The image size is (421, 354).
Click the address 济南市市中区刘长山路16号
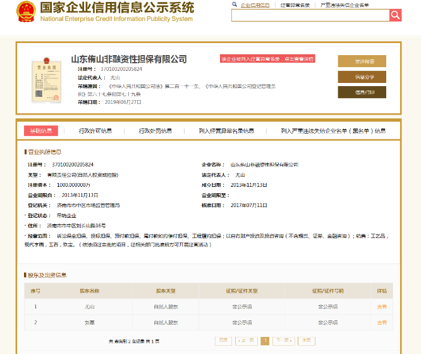(x=76, y=225)
